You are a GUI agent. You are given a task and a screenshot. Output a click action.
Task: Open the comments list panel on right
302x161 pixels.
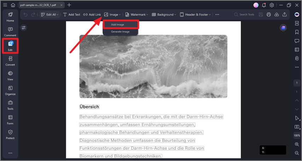[297, 41]
